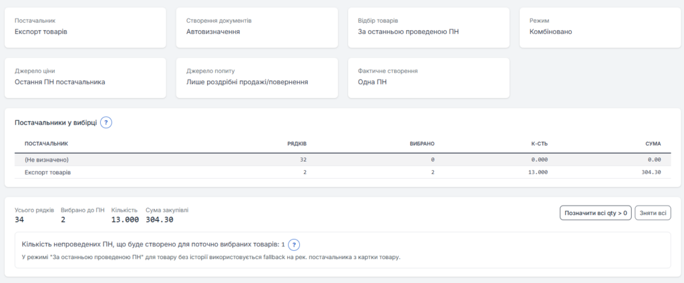Click the Режим Комбіновано card
Image resolution: width=684 pixels, height=283 pixels.
pos(599,27)
